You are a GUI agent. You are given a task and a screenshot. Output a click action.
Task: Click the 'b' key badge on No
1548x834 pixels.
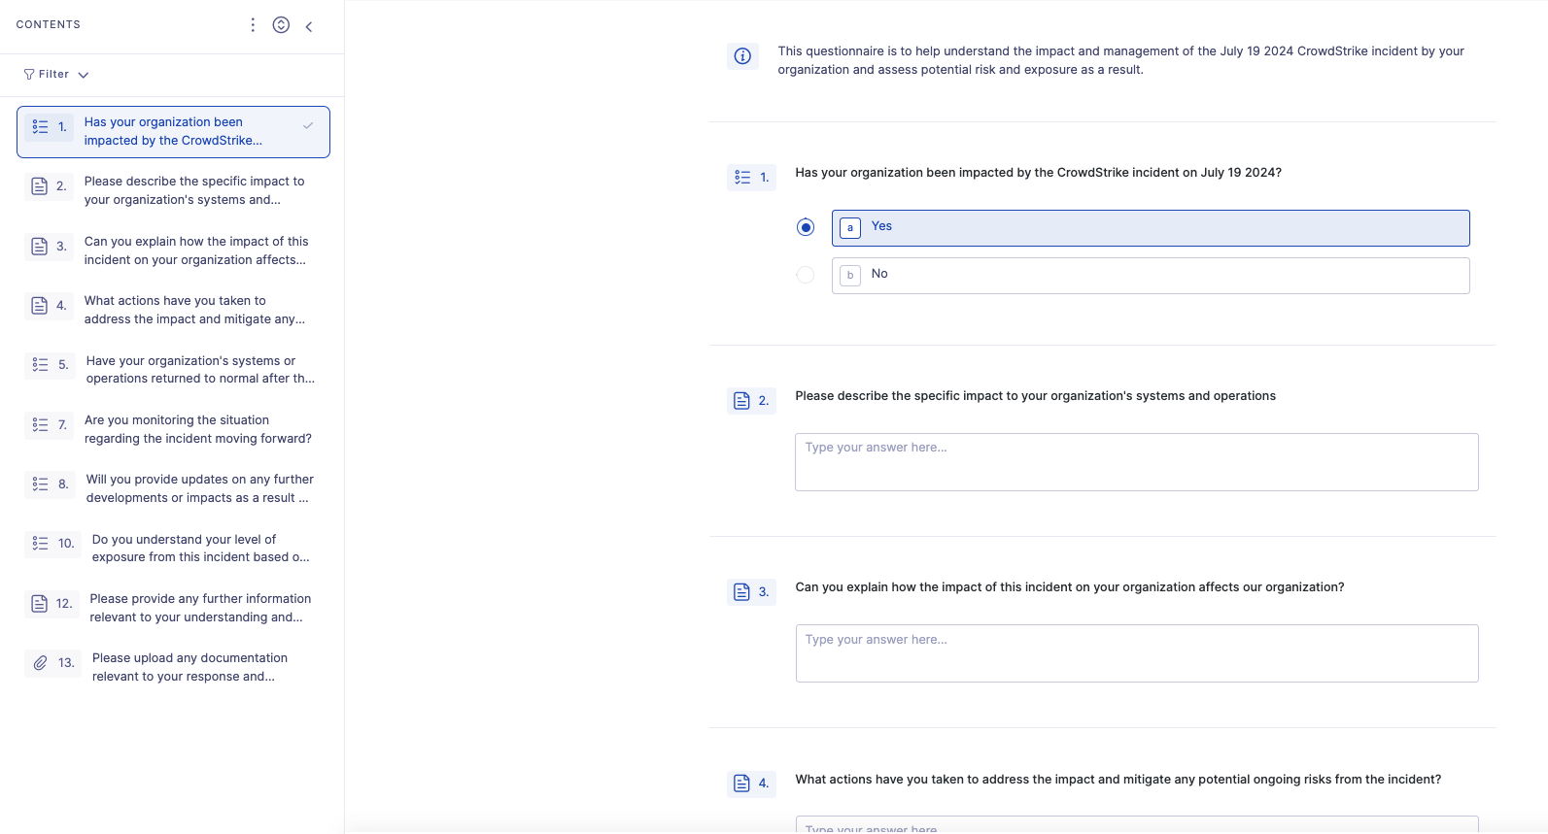pyautogui.click(x=850, y=276)
